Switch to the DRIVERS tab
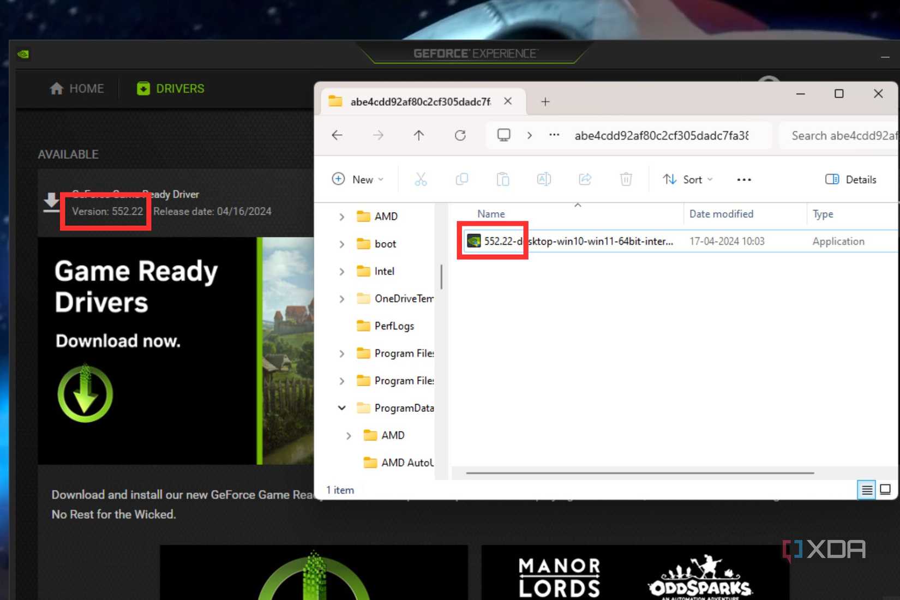Image resolution: width=900 pixels, height=600 pixels. tap(170, 88)
